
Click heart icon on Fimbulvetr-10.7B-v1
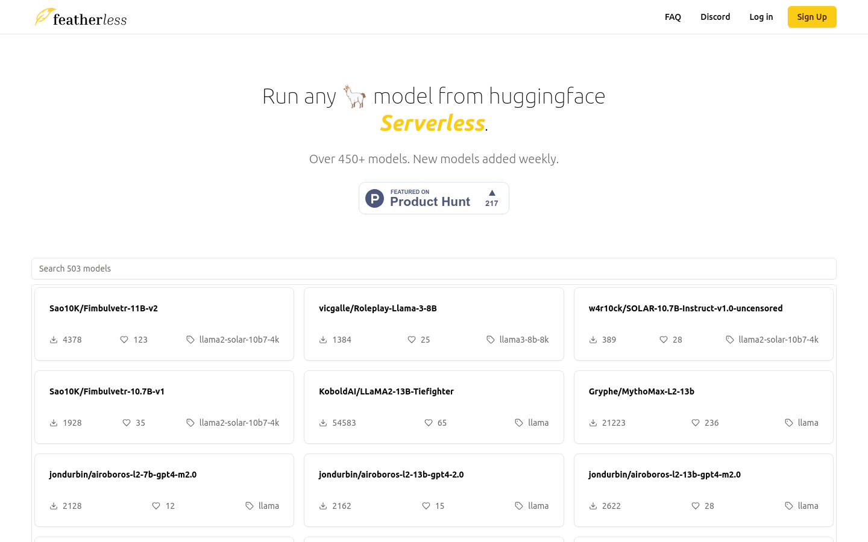click(127, 423)
